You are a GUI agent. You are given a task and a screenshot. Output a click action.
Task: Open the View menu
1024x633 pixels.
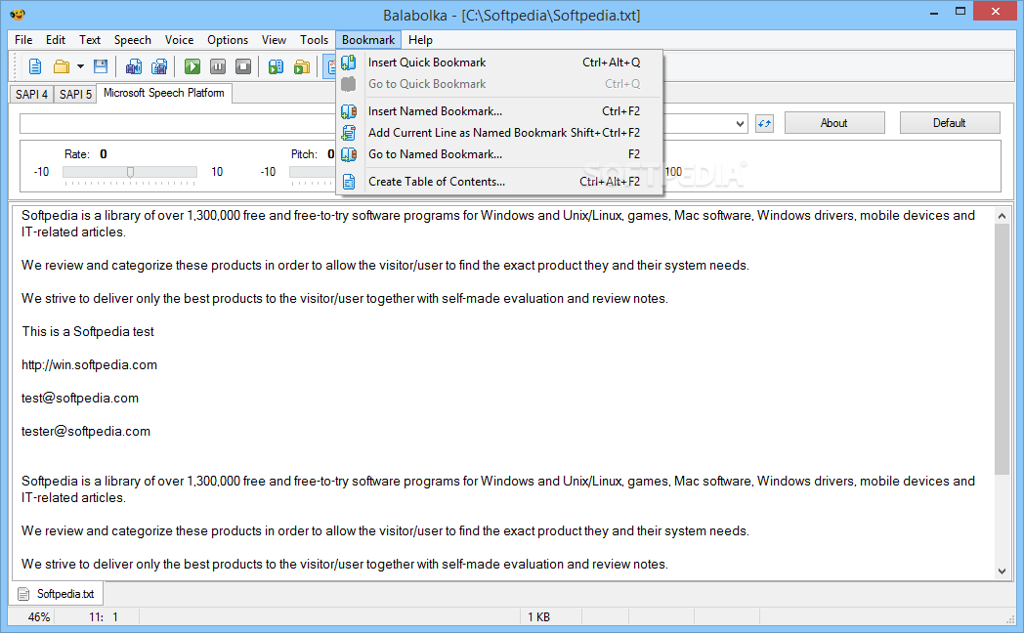(x=274, y=40)
